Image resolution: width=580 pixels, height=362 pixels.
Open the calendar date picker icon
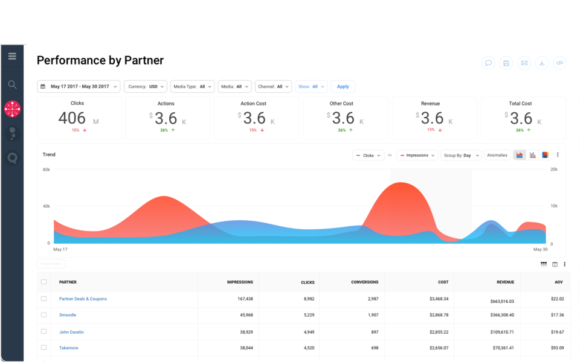click(x=41, y=86)
